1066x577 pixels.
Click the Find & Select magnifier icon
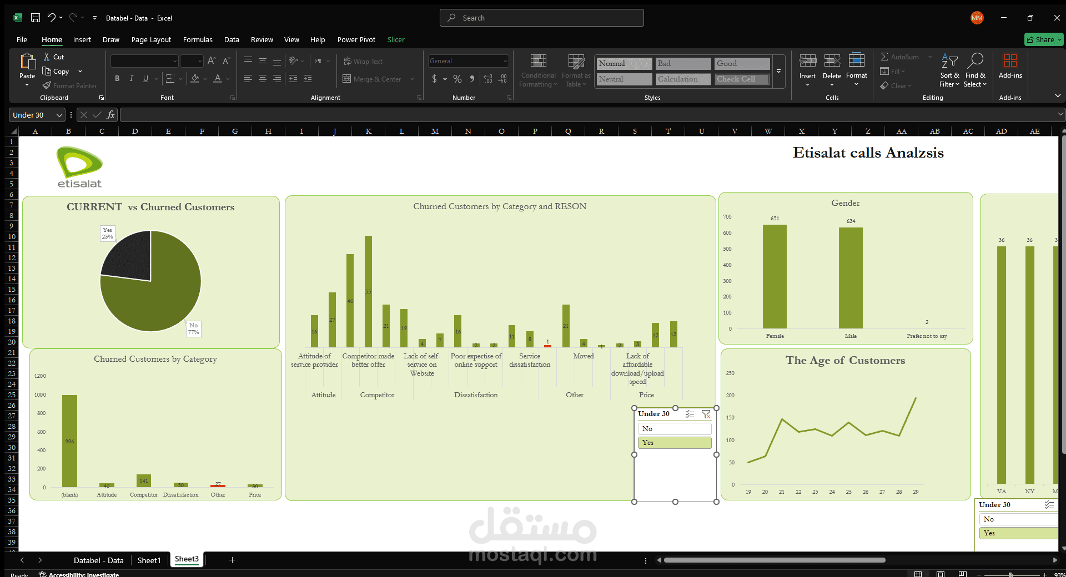[976, 60]
